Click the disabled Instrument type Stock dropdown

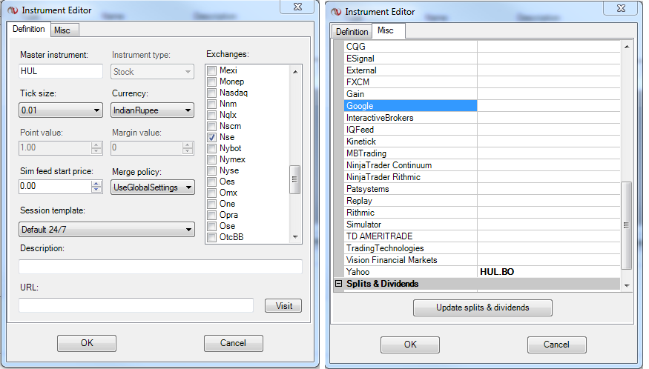pyautogui.click(x=152, y=72)
